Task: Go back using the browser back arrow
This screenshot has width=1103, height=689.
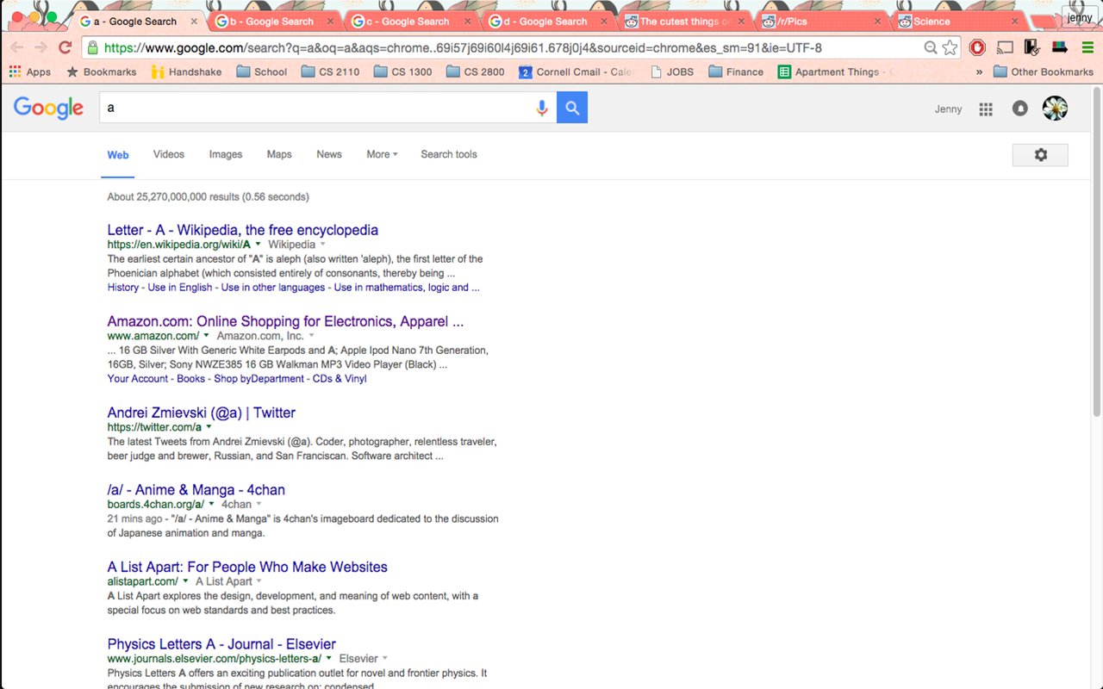Action: 16,48
